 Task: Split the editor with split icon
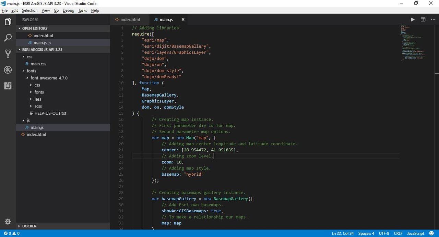click(x=423, y=20)
